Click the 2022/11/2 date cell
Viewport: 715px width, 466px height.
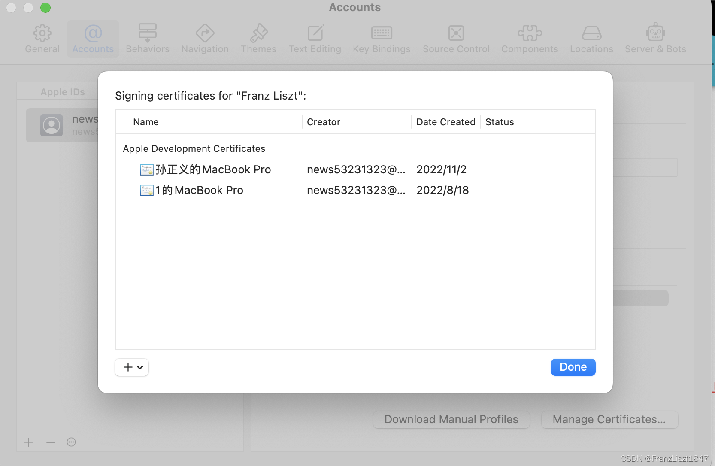tap(441, 169)
